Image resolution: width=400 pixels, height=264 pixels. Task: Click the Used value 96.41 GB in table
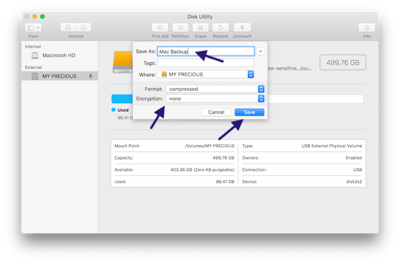pos(225,182)
